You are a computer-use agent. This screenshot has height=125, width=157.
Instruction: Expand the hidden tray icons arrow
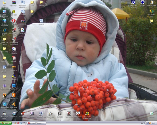click(x=145, y=123)
